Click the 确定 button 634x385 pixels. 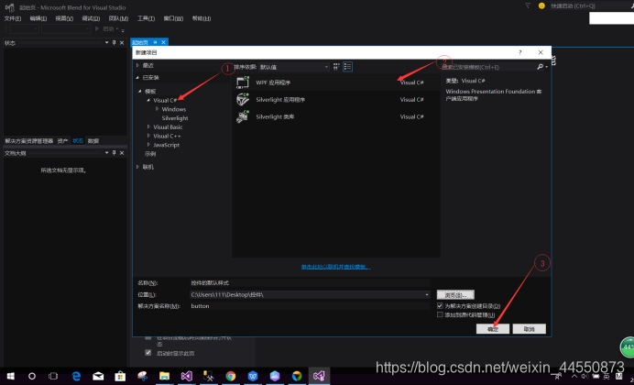(x=493, y=329)
